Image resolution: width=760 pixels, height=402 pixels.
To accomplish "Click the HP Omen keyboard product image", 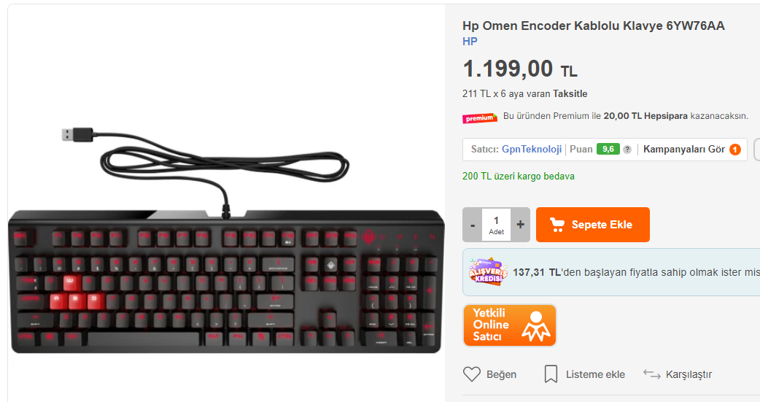I will click(226, 240).
